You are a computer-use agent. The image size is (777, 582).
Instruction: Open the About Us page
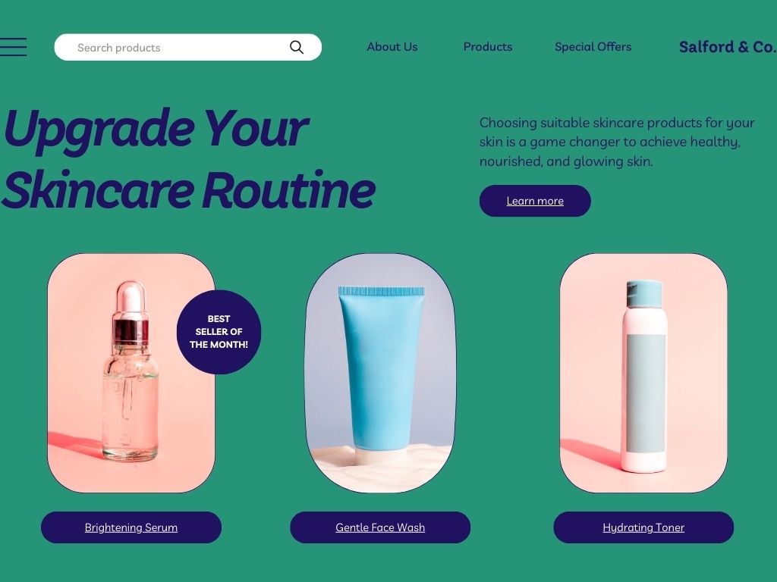click(392, 47)
